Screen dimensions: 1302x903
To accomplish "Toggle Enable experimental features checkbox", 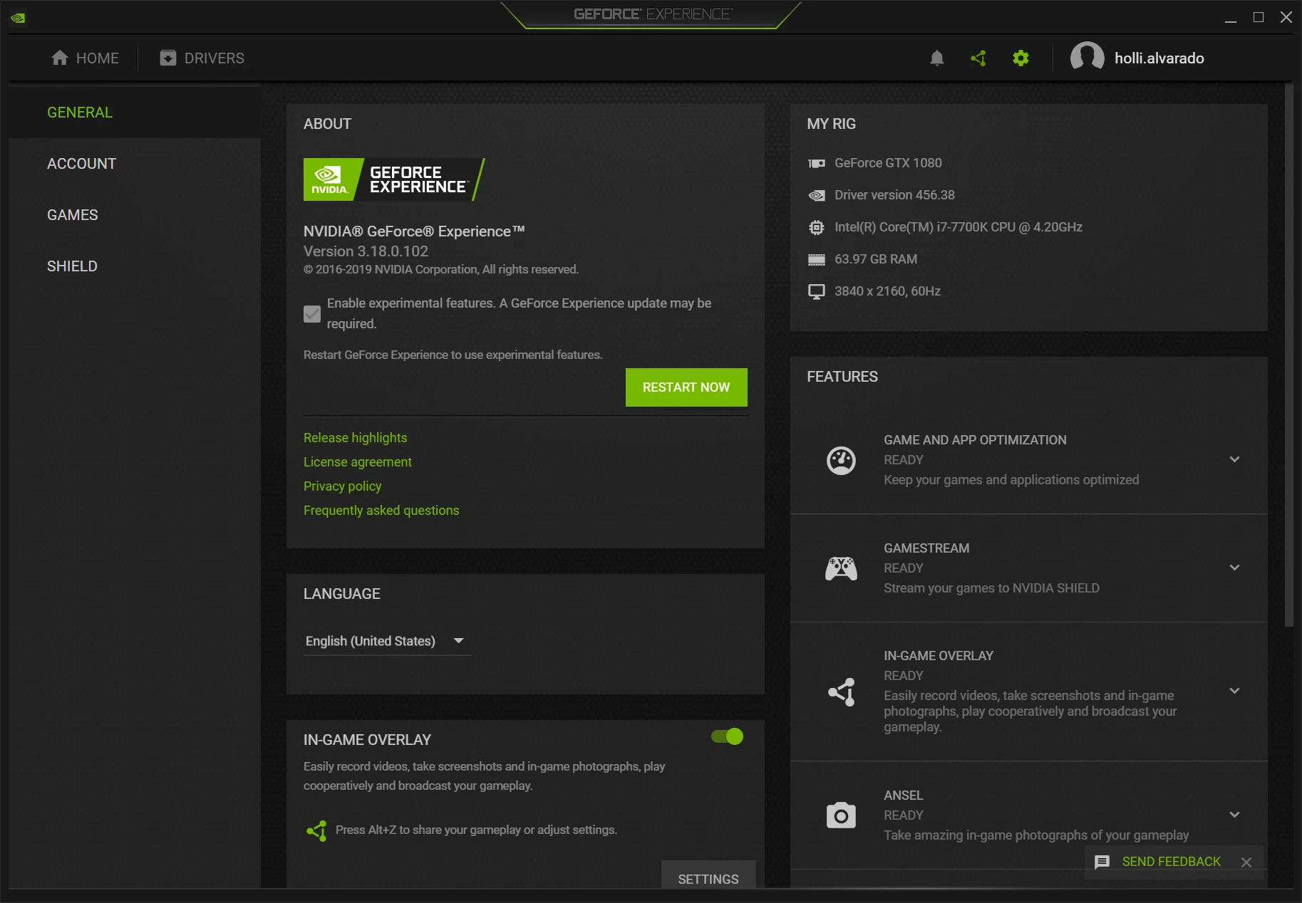I will click(312, 314).
